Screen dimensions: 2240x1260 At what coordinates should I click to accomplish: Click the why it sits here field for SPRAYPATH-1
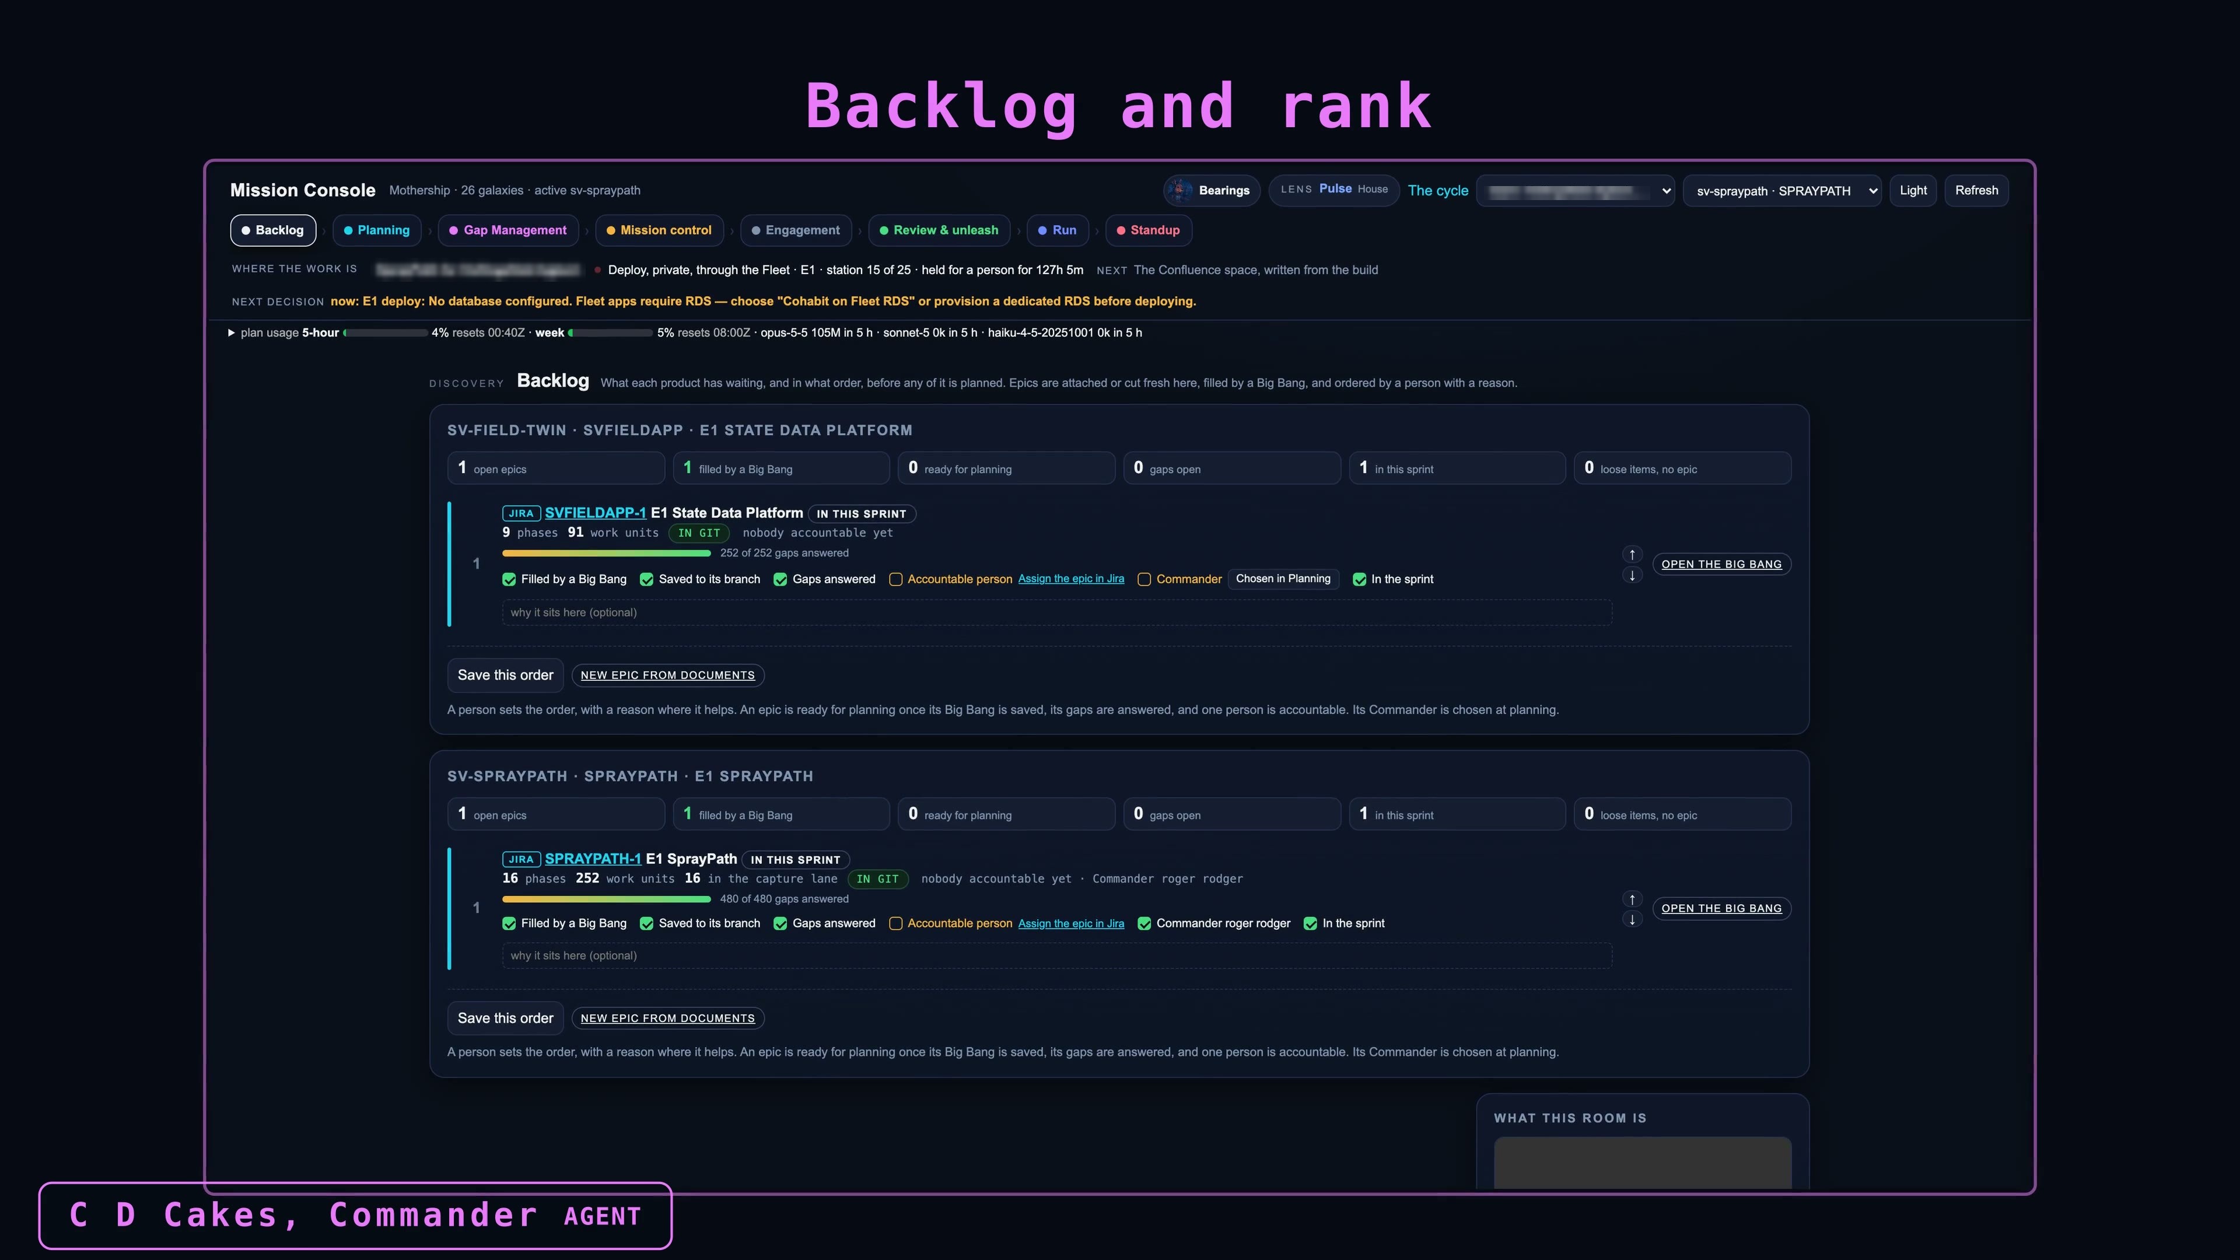point(1056,956)
